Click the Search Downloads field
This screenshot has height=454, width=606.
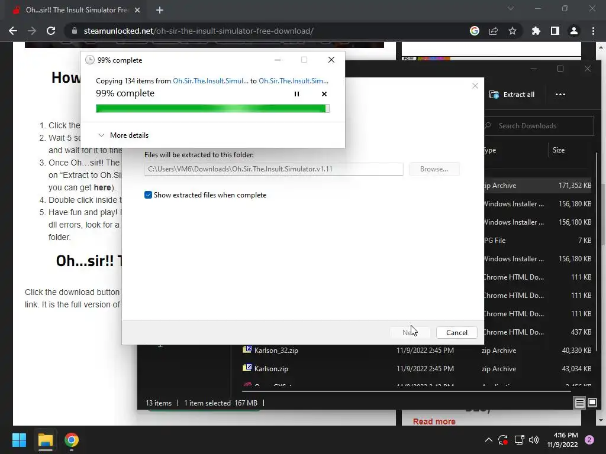point(539,126)
